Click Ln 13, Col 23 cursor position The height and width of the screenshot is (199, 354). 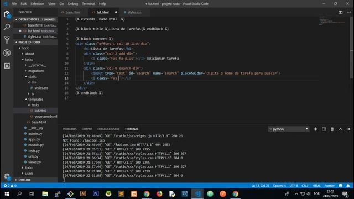point(261,186)
